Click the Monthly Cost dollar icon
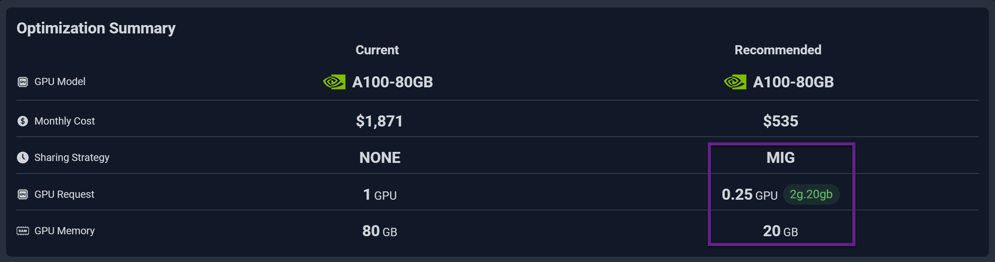 tap(23, 121)
